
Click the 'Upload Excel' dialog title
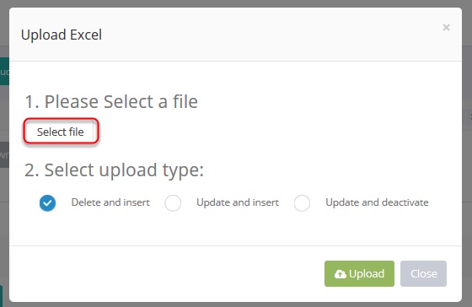click(x=62, y=35)
